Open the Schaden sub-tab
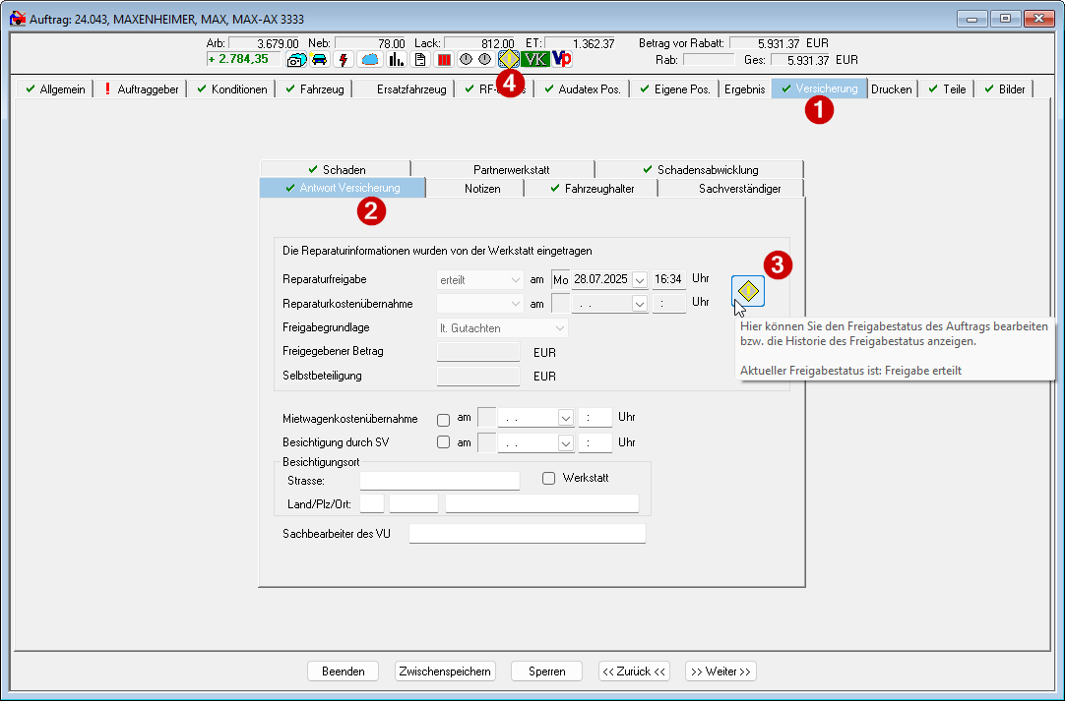The image size is (1065, 701). click(336, 170)
